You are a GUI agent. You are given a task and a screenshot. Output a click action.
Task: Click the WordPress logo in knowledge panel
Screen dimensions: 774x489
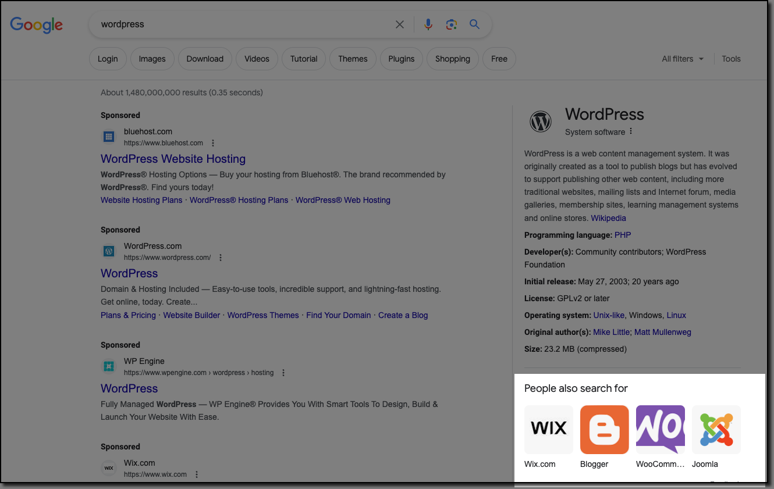541,122
